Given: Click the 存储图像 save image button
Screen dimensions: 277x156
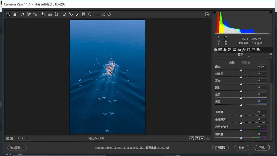Looking at the screenshot, I should click(17, 148).
